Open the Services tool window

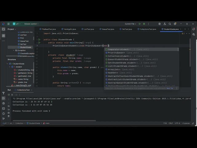point(3,103)
